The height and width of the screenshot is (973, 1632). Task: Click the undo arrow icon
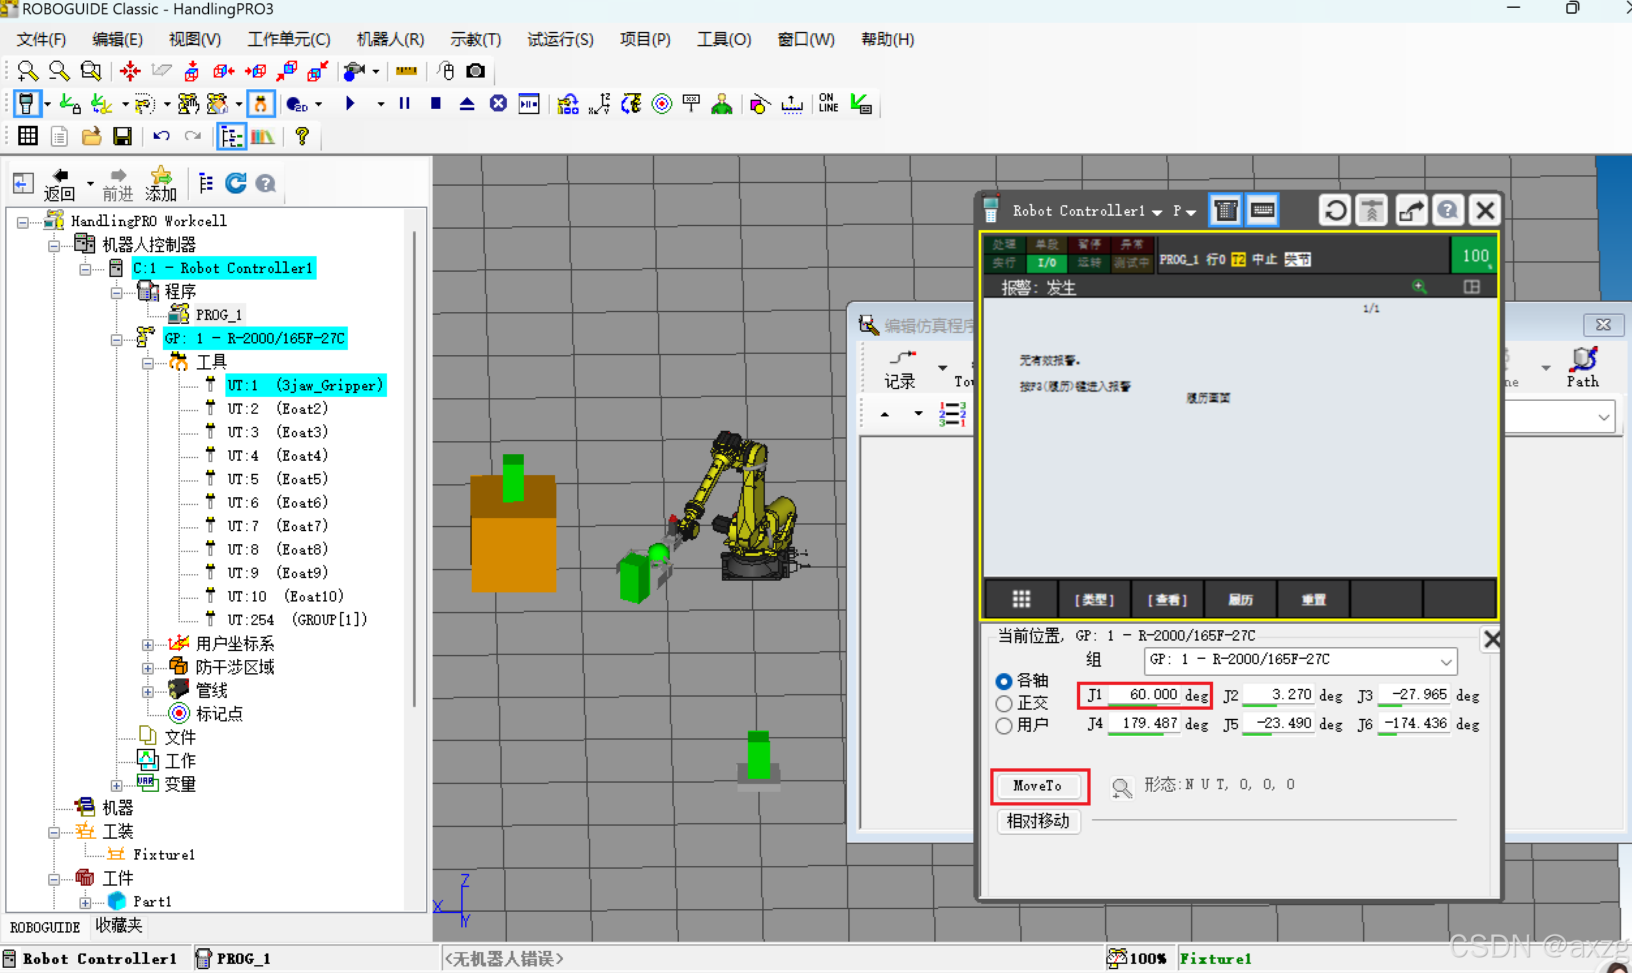pos(161,136)
